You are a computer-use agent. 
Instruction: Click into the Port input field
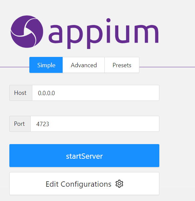(95, 124)
